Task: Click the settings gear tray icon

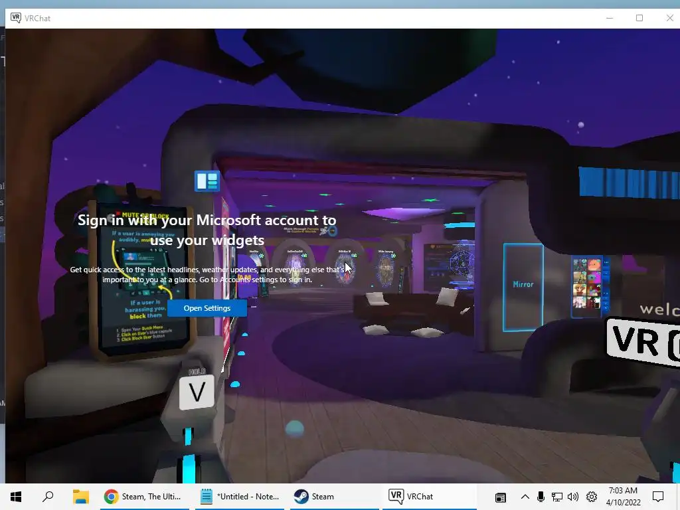Action: pos(592,497)
